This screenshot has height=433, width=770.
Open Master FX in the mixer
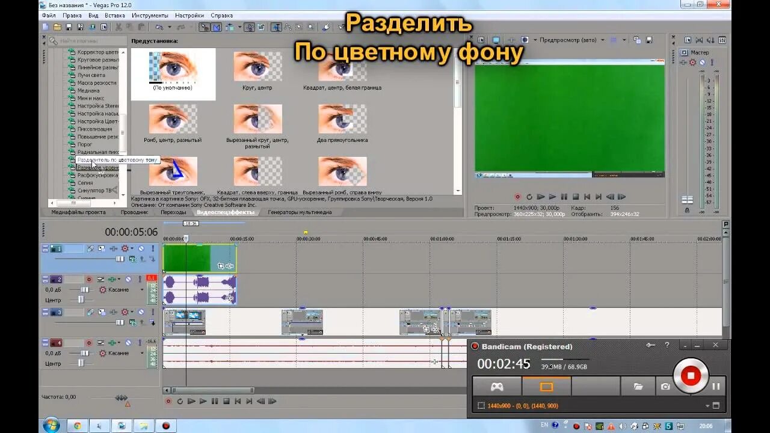[683, 62]
